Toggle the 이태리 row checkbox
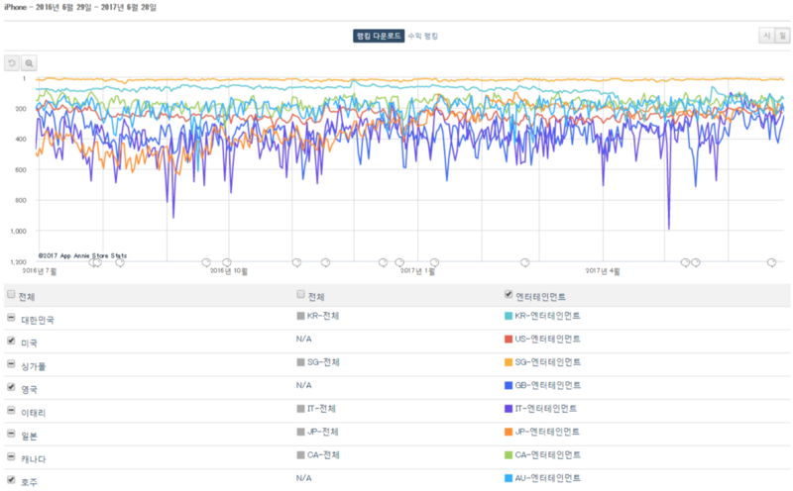The width and height of the screenshot is (793, 491). [x=11, y=410]
